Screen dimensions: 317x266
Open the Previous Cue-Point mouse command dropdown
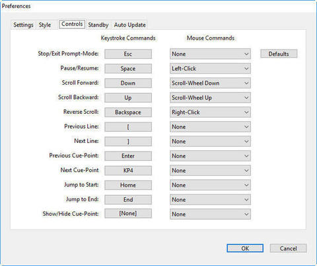[x=210, y=156]
